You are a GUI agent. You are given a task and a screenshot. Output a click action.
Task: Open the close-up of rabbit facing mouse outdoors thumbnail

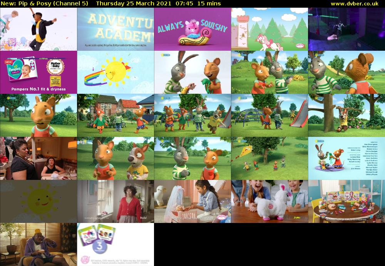point(347,72)
